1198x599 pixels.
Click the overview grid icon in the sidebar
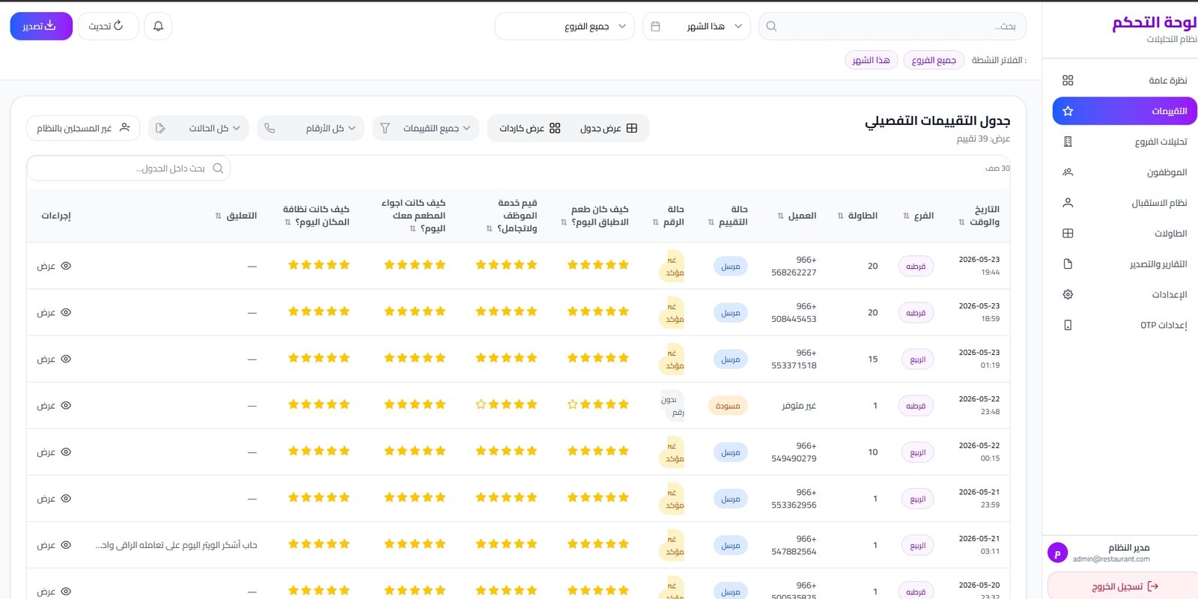click(1068, 80)
